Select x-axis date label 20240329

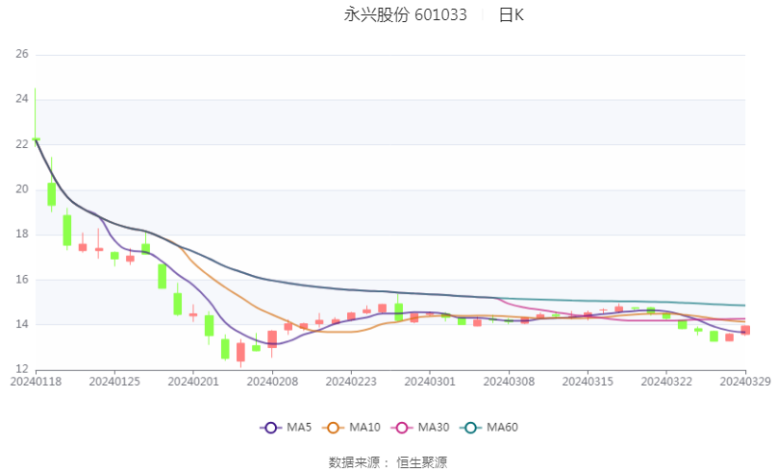click(745, 382)
